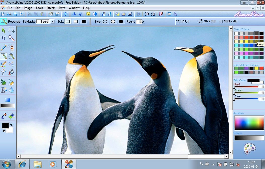
Task: Choose the light-filled rounded corner style
Action: [x=105, y=21]
